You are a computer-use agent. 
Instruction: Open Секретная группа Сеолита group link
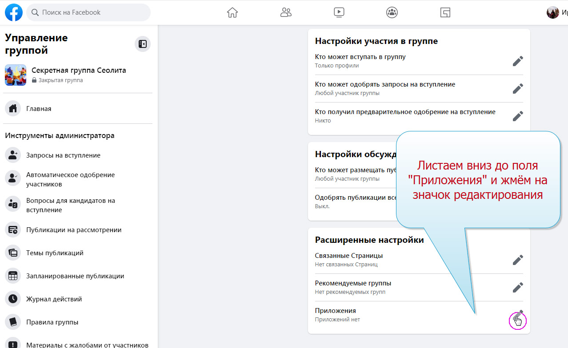click(x=79, y=71)
